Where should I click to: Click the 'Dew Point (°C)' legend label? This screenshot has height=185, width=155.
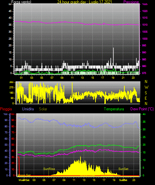[x=142, y=109]
